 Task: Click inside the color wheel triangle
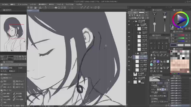(x=181, y=19)
